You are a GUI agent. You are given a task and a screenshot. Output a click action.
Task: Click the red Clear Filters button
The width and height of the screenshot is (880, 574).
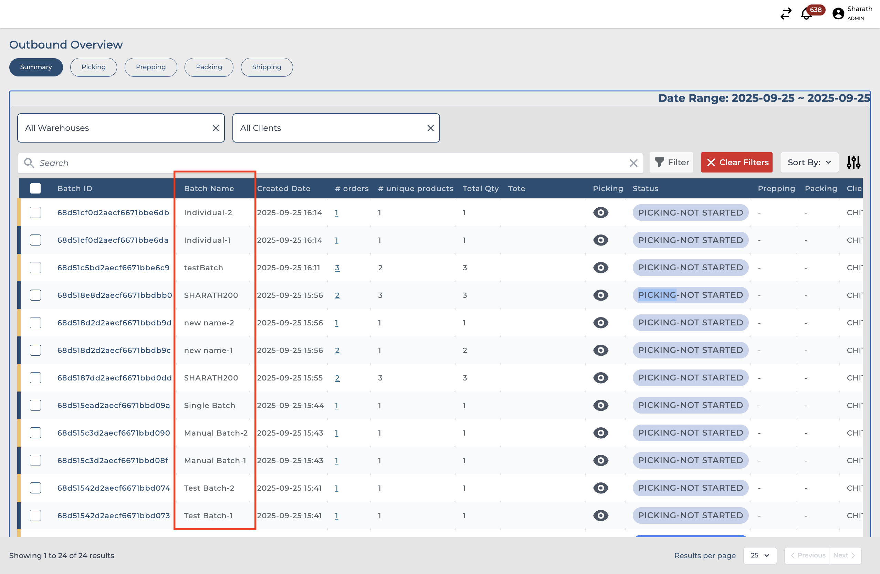[x=736, y=163]
